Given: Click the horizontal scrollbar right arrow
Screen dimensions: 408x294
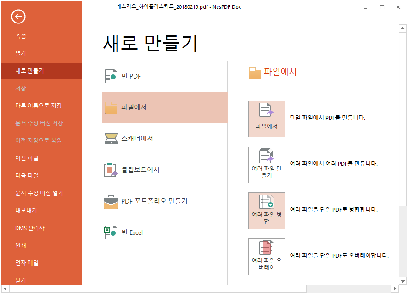Looking at the screenshot, I should pos(395,288).
